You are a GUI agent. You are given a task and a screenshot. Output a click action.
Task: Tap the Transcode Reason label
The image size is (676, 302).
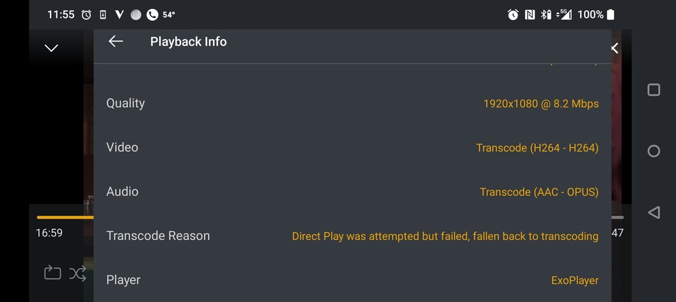pyautogui.click(x=158, y=236)
